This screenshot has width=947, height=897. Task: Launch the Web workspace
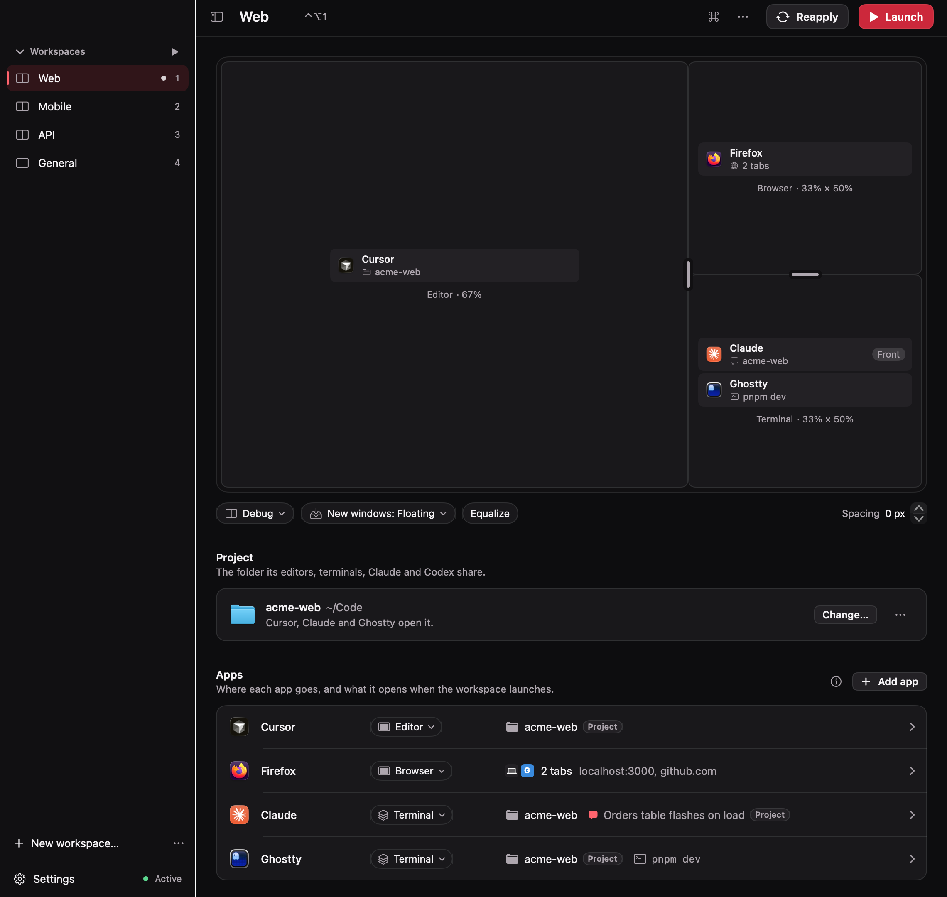[x=895, y=17]
